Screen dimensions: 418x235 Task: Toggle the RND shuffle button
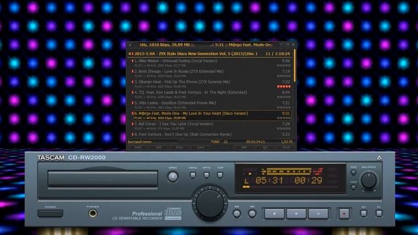point(353,172)
